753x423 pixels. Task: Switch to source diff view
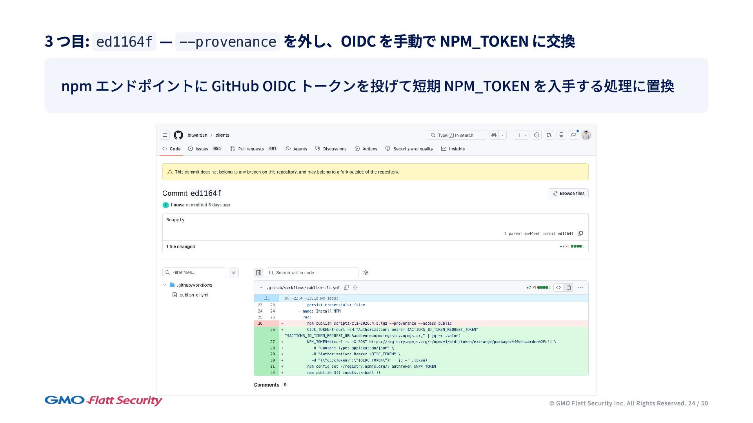click(558, 287)
